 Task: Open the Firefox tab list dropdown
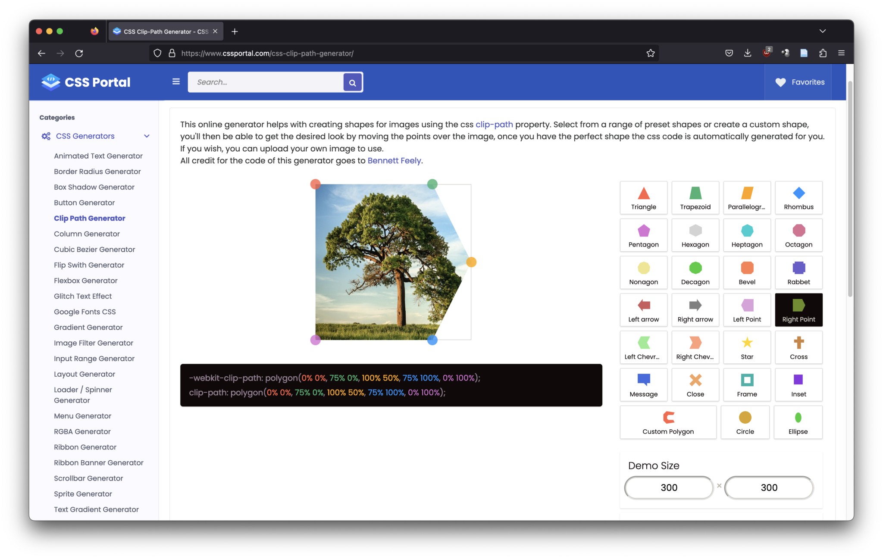coord(822,31)
